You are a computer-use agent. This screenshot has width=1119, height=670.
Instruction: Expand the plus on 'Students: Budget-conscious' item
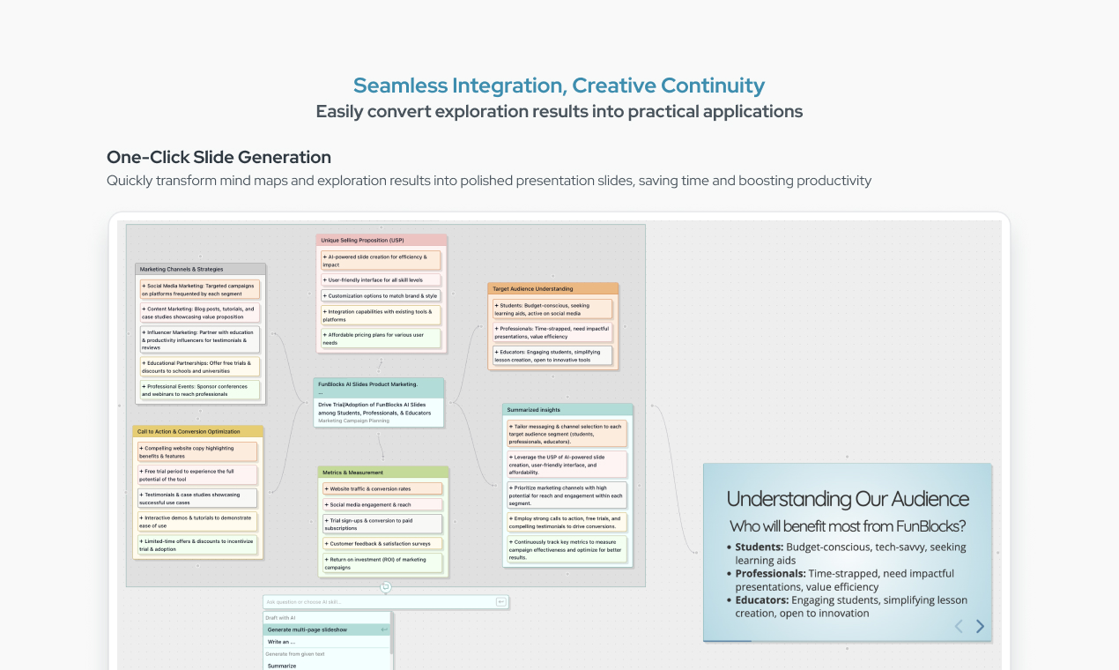(496, 305)
